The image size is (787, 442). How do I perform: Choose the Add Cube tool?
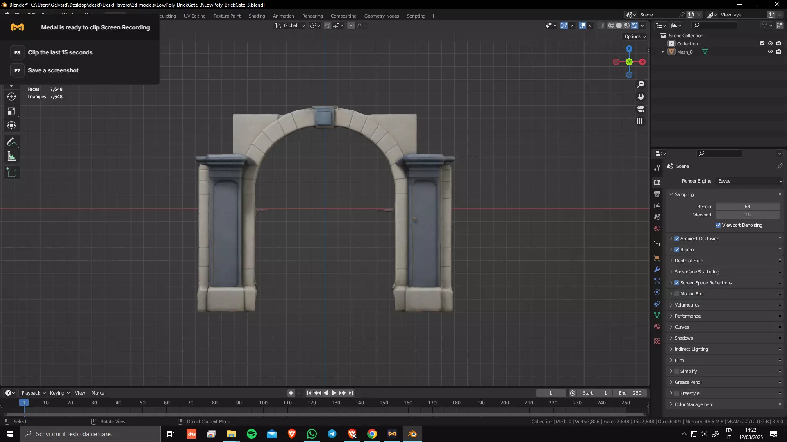(x=11, y=173)
